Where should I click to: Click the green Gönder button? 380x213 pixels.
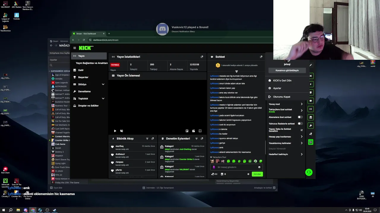click(x=257, y=174)
